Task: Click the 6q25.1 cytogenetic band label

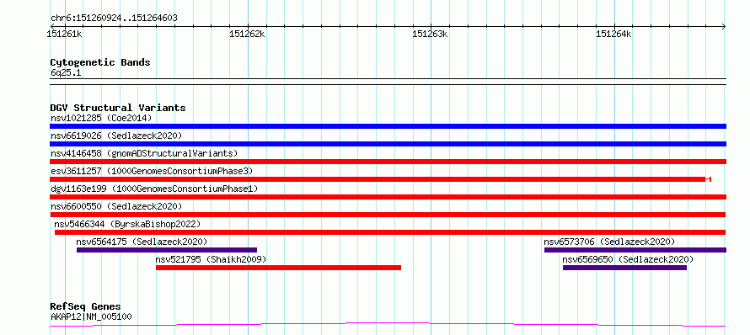Action: (x=66, y=73)
